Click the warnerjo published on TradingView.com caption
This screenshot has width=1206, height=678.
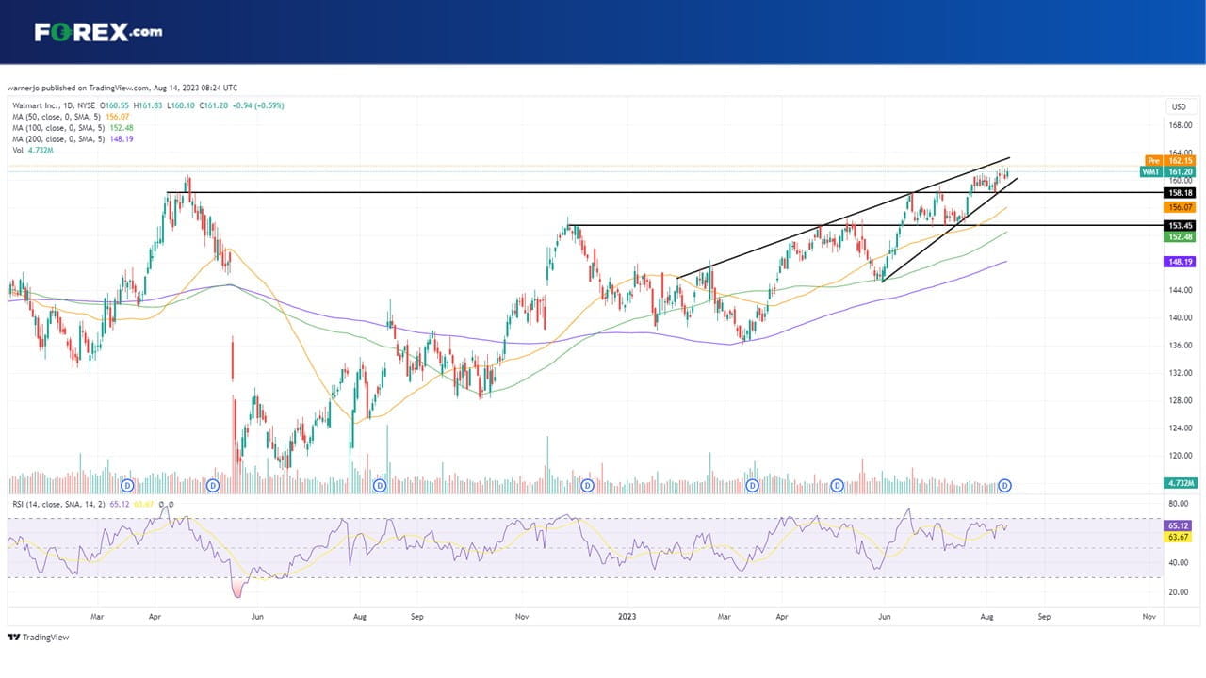click(122, 88)
